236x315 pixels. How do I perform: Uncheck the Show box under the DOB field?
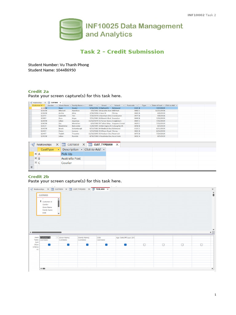106,245
